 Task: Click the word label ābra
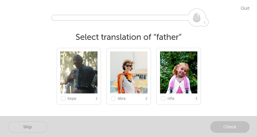122,99
